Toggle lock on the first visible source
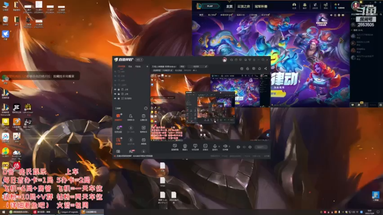 coord(119,89)
